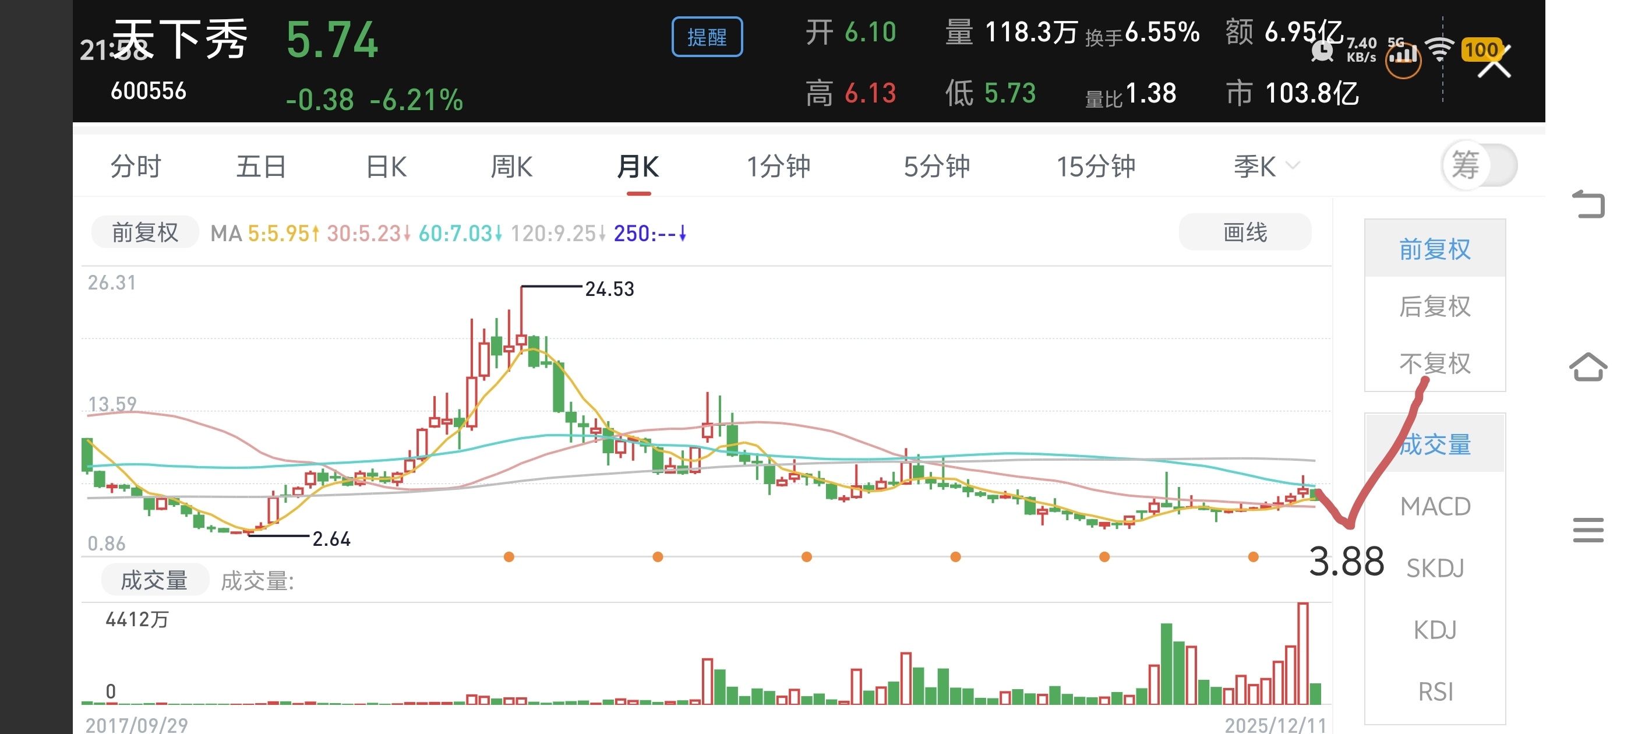This screenshot has height=734, width=1631.
Task: Open the Android recents menu icon
Action: (1588, 530)
